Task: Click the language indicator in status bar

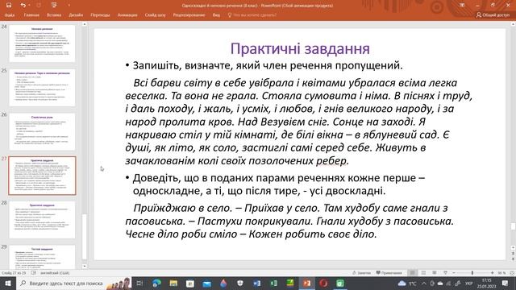Action: (55, 273)
